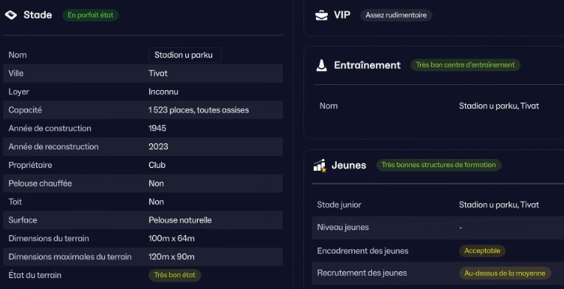The width and height of the screenshot is (564, 289).
Task: Click the 'Nom' label in Entraînement panel
Action: (x=329, y=106)
